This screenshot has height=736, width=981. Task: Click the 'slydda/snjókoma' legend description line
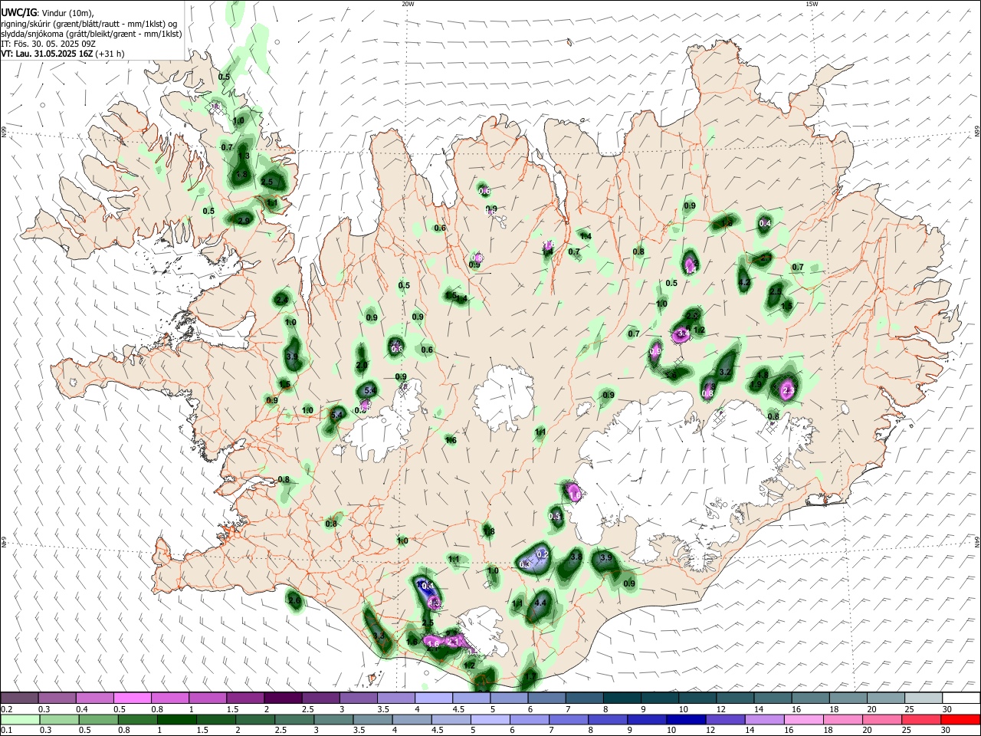tap(91, 34)
